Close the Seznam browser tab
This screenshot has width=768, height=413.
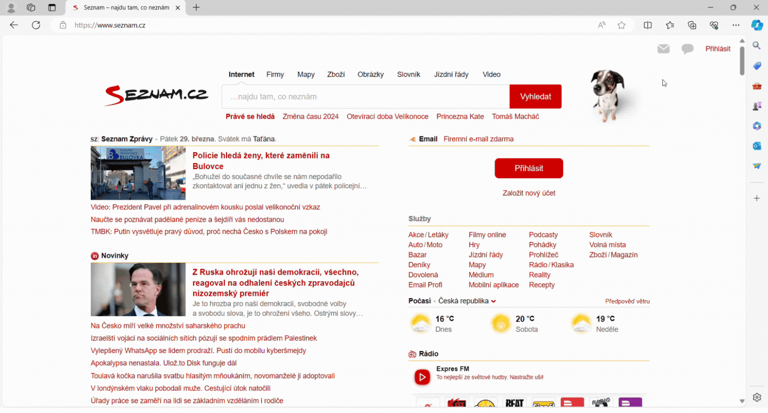[x=178, y=8]
